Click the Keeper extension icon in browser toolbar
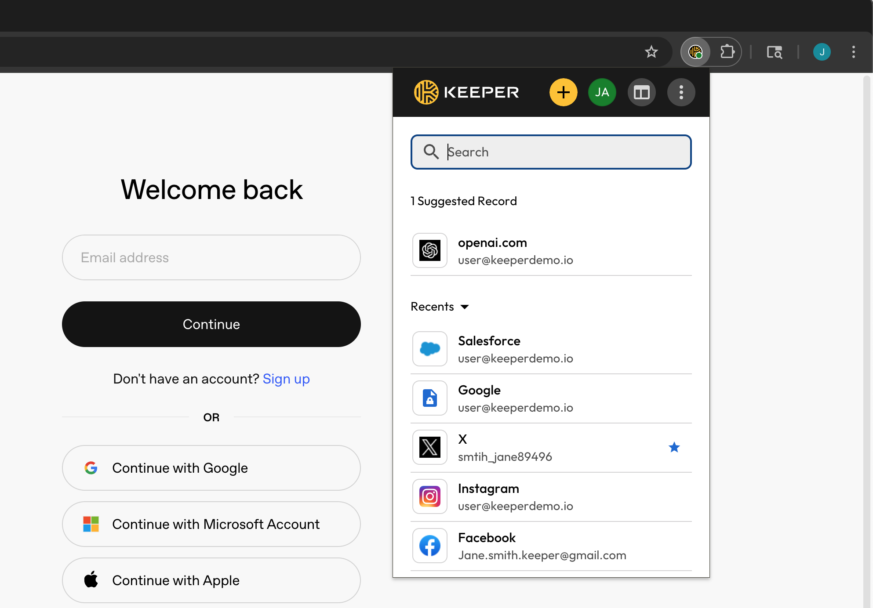This screenshot has height=608, width=873. click(x=695, y=52)
